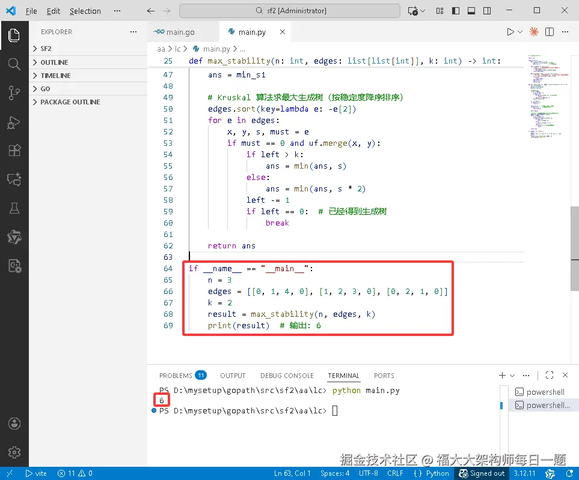Open Run and Debug view
This screenshot has width=579, height=480.
click(x=14, y=122)
